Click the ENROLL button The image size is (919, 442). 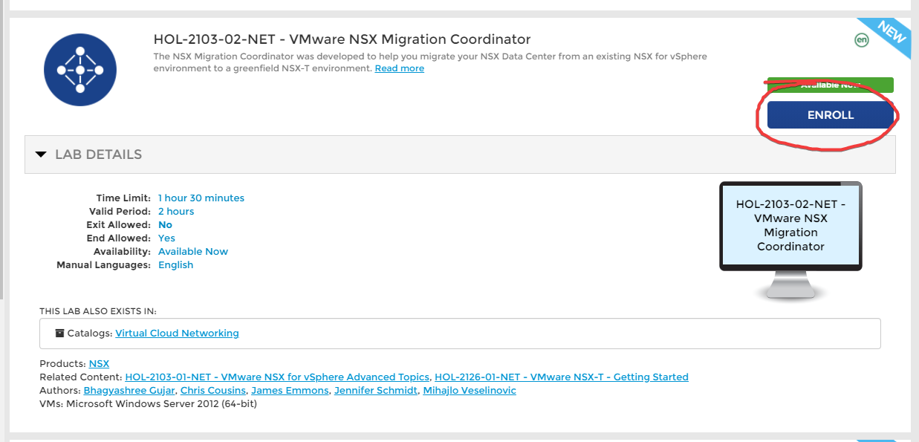click(830, 114)
